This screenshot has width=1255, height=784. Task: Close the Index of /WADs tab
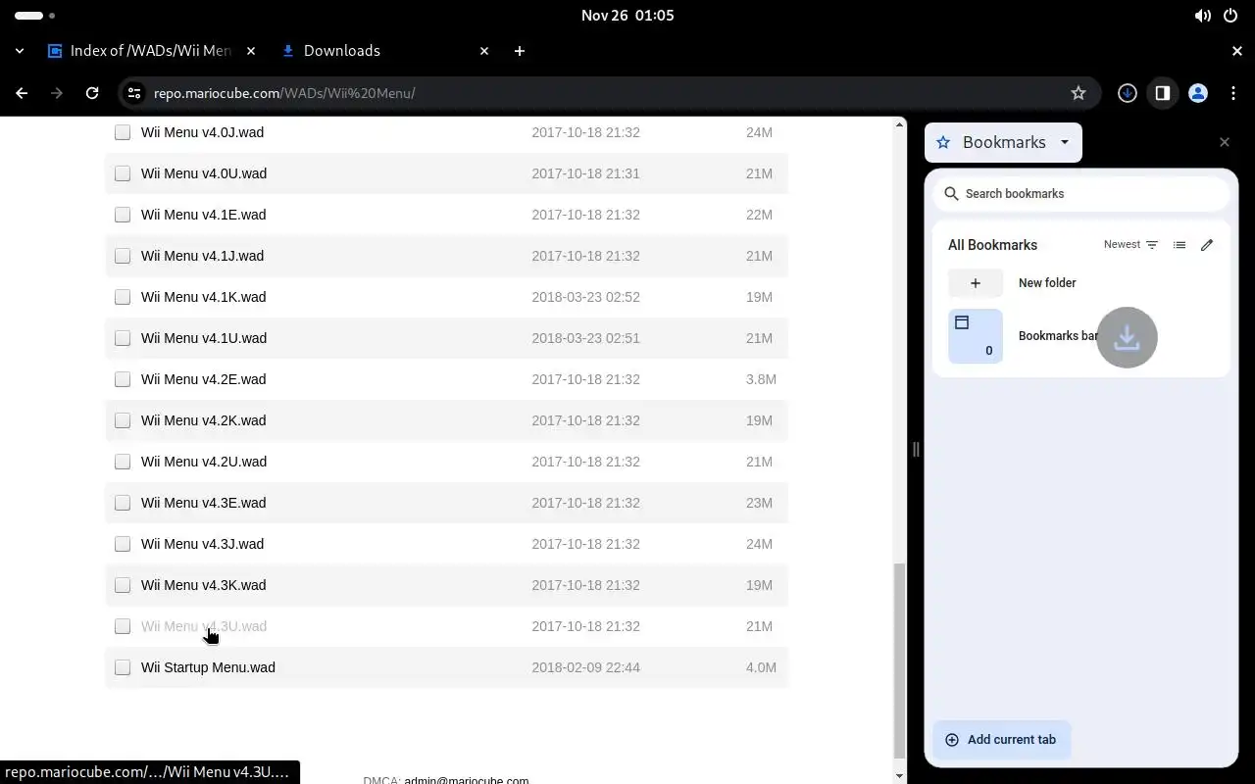pos(252,51)
